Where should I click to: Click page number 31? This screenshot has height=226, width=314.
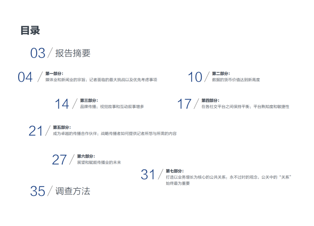tap(148, 175)
